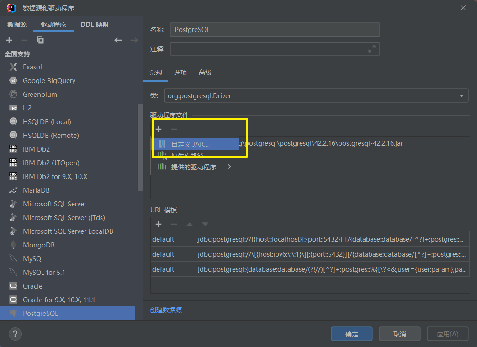
Task: Click the duplicate driver copy icon
Action: (40, 40)
